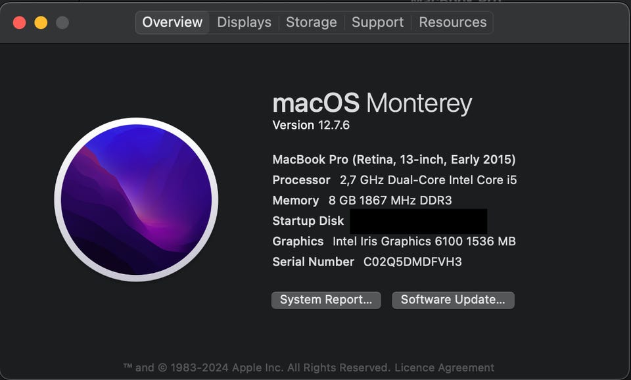Click the serial number C02Q5DMDFVH3
The height and width of the screenshot is (380, 631).
413,262
